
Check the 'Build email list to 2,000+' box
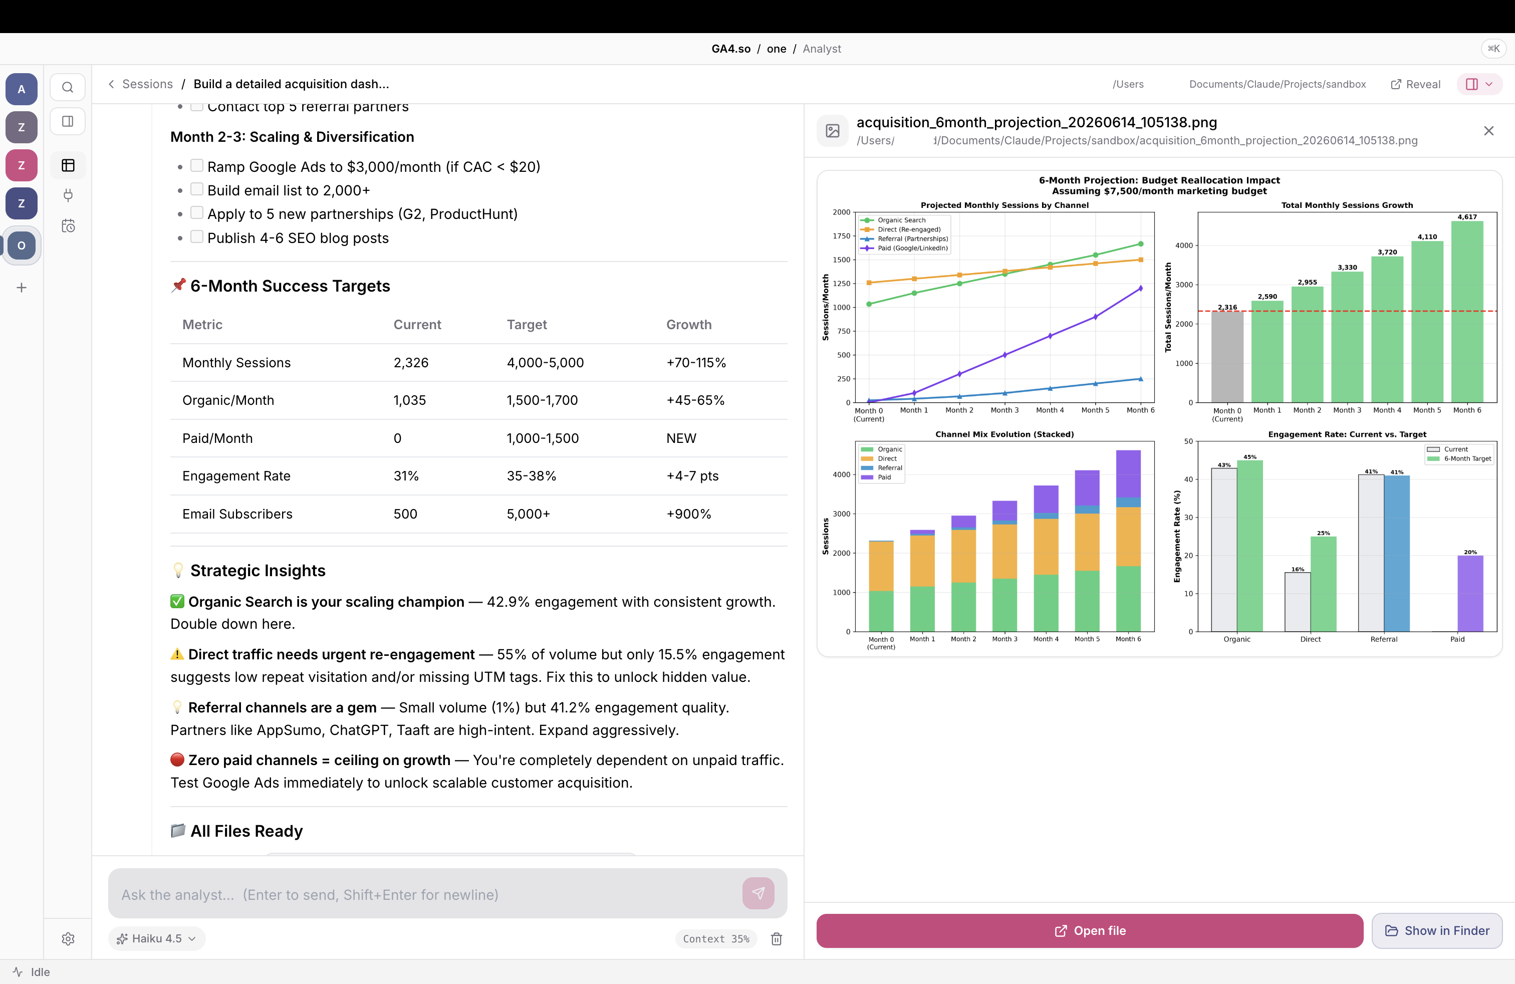coord(197,189)
